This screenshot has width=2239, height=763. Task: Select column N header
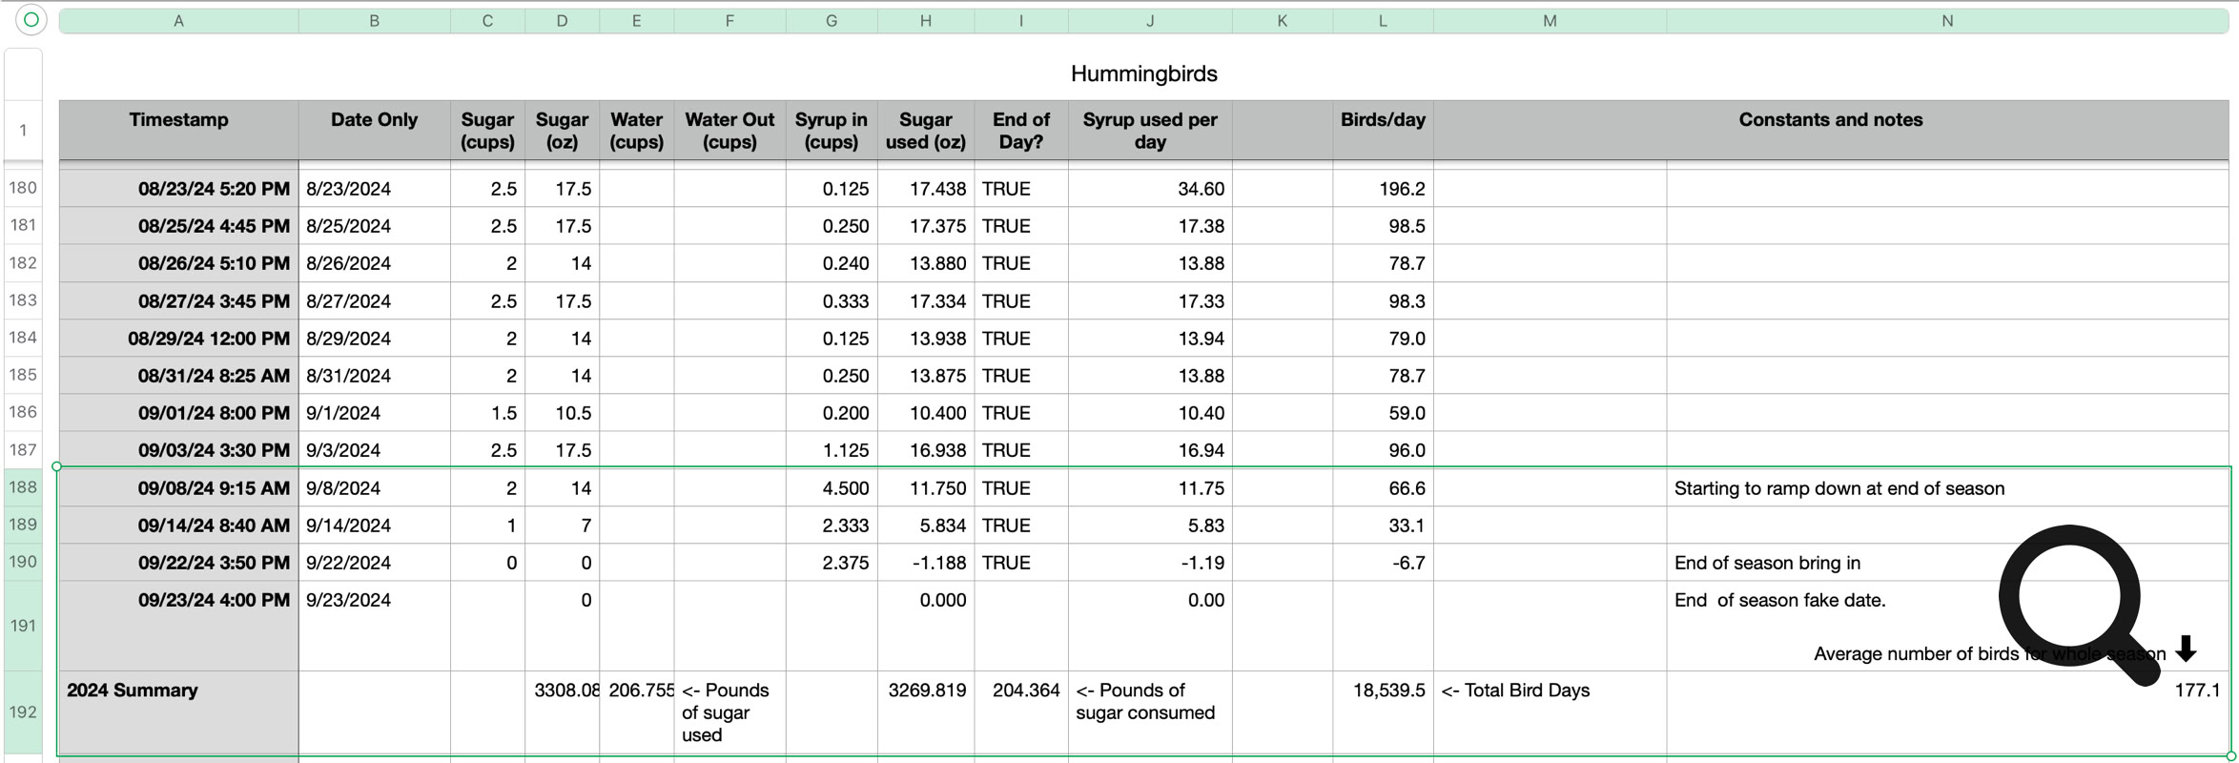(1946, 21)
